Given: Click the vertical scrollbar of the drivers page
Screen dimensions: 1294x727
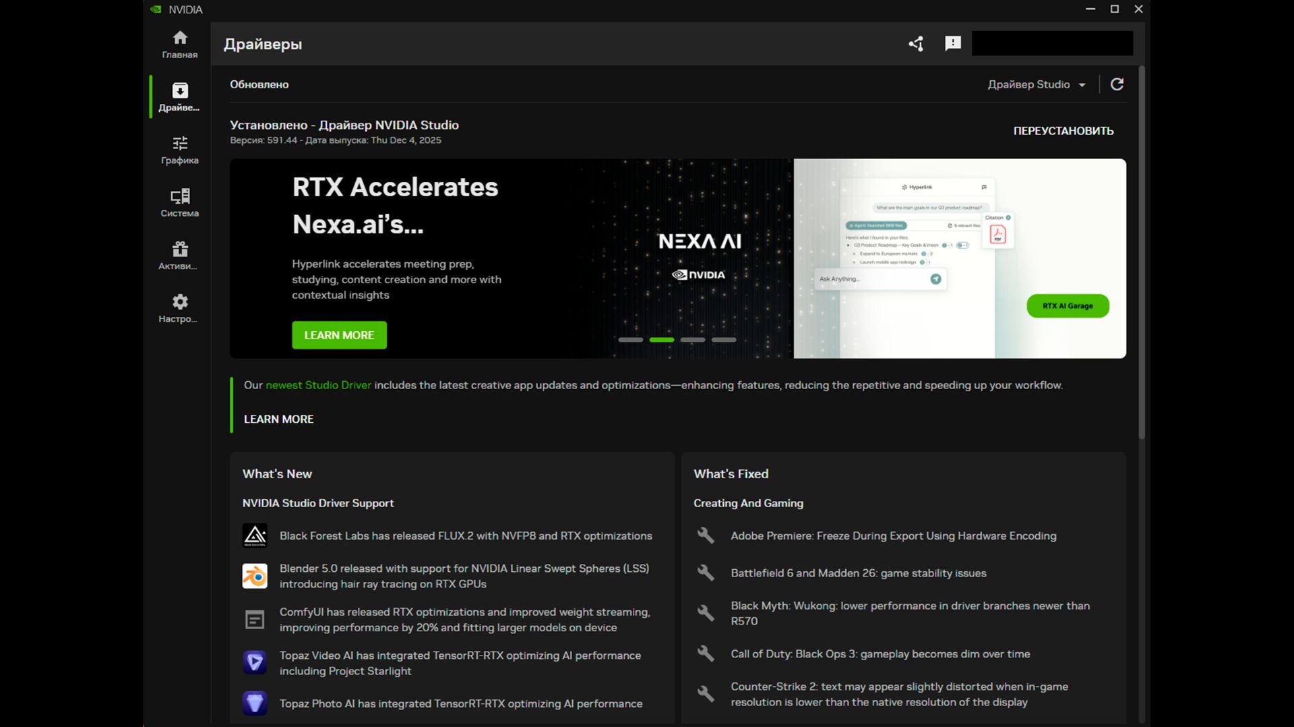Looking at the screenshot, I should (x=1142, y=254).
